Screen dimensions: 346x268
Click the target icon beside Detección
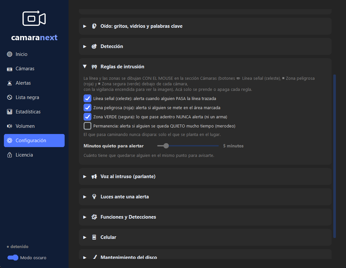tap(94, 46)
